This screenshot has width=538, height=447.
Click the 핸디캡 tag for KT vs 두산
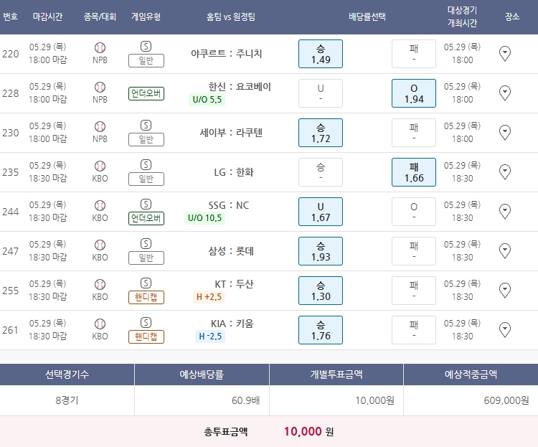coord(146,297)
